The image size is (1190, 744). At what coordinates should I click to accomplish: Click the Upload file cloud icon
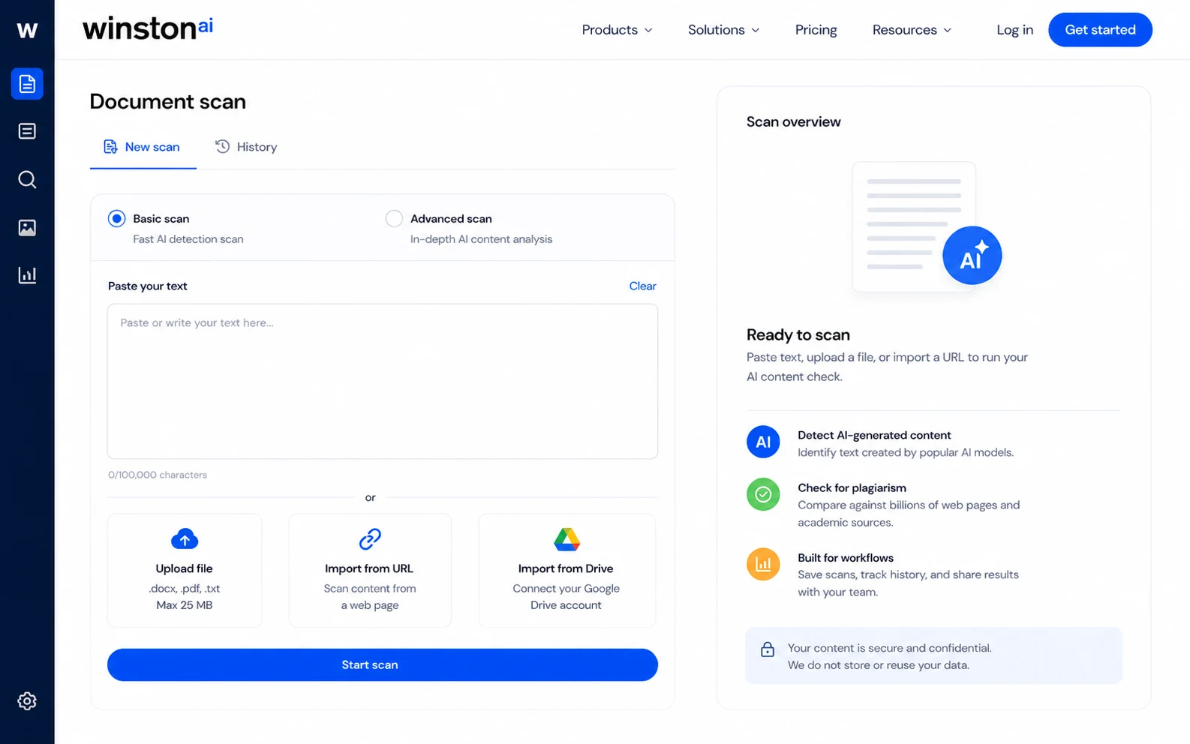185,538
